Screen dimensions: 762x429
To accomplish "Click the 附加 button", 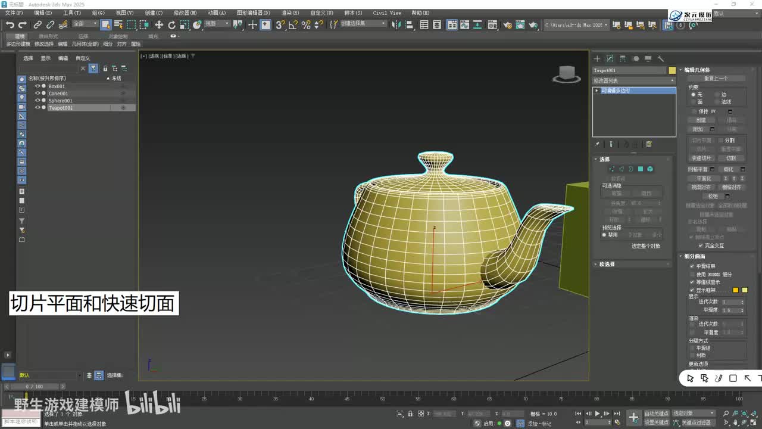I will [698, 129].
